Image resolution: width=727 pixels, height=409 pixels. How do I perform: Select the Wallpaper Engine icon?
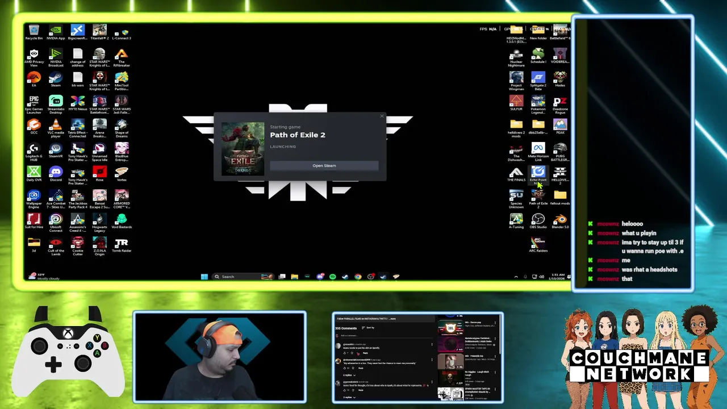(x=34, y=199)
